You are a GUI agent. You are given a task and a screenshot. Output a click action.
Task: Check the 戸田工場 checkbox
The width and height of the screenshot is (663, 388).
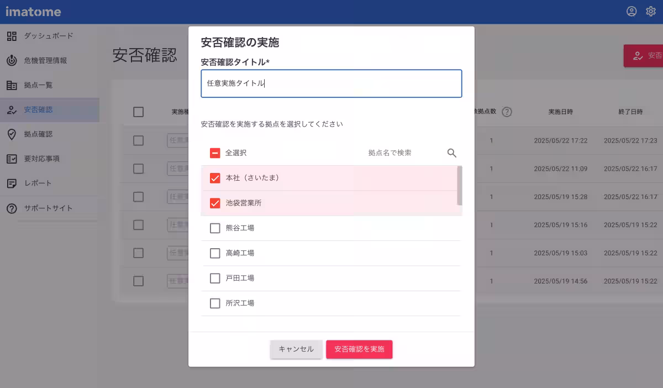click(215, 278)
